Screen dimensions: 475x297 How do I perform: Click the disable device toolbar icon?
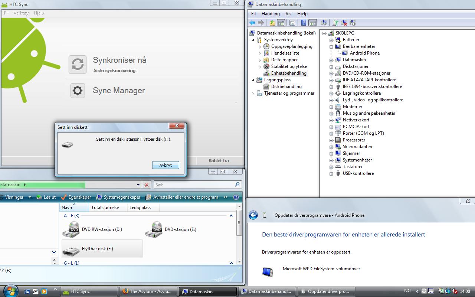pos(353,23)
